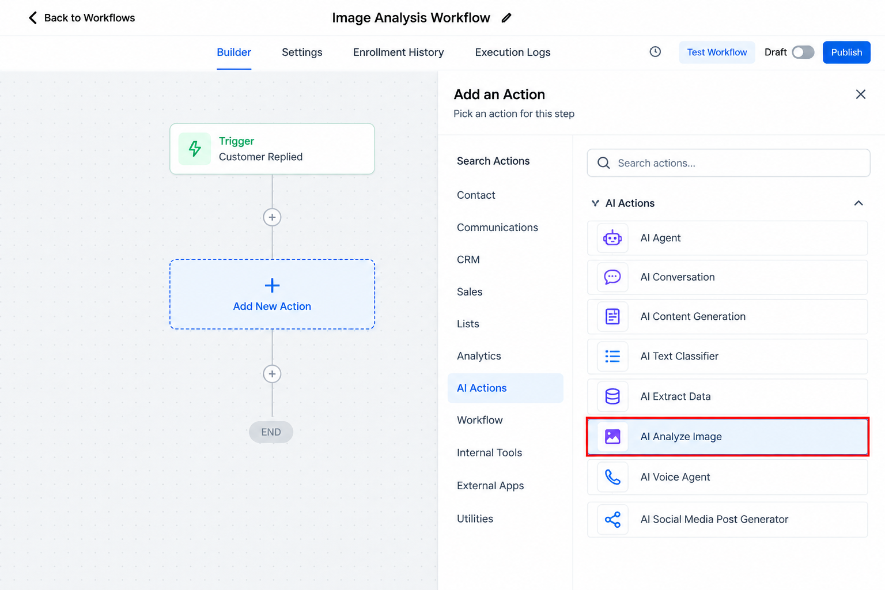Viewport: 885px width, 590px height.
Task: Click the magnifier icon in search box
Action: 603,163
